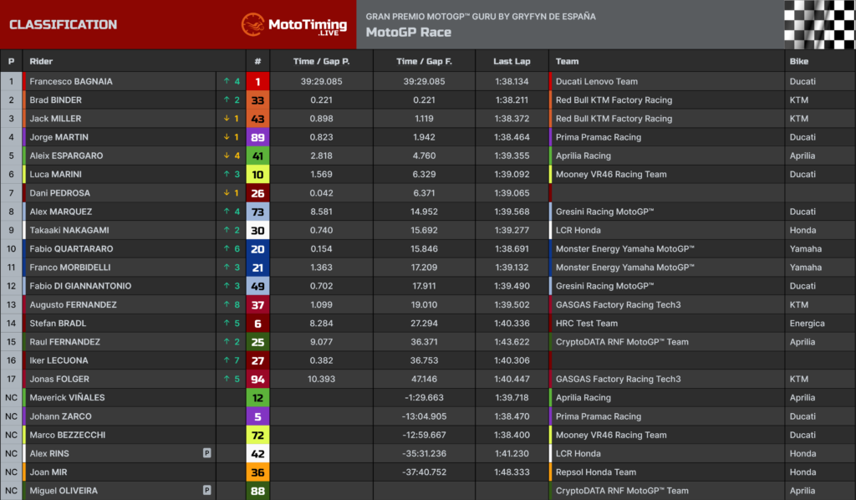Click Augusto Fernandez's up-8 position change indicator
This screenshot has height=500, width=856.
(x=231, y=305)
